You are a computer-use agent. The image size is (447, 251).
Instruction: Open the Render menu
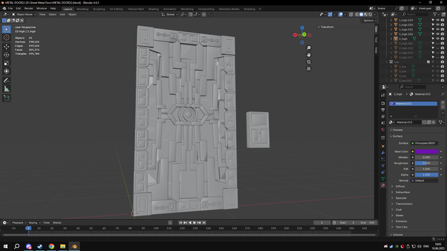click(x=29, y=8)
